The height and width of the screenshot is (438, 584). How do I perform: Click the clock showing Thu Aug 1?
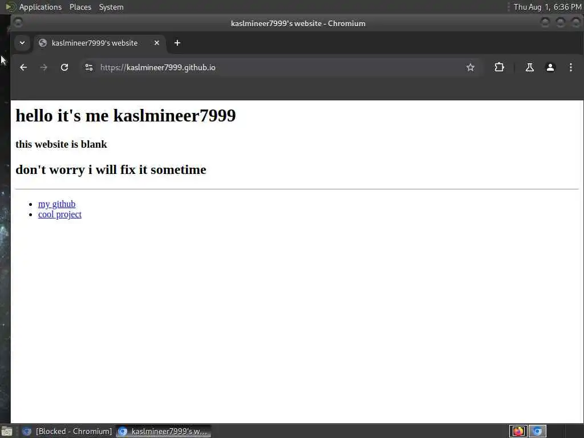547,7
